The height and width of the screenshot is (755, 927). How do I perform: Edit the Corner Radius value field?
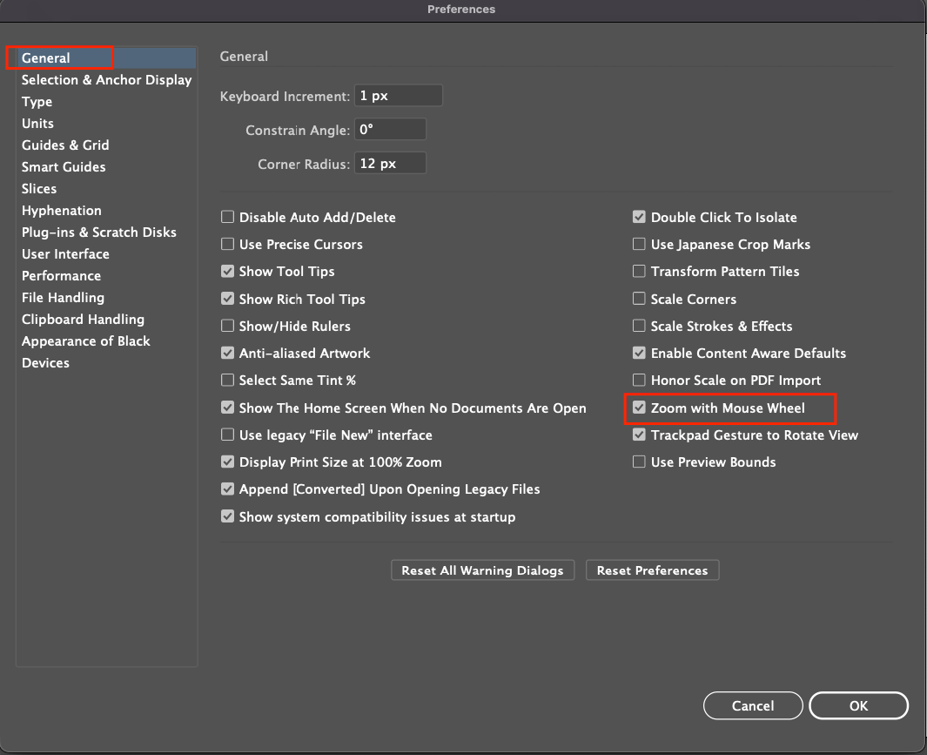point(390,162)
